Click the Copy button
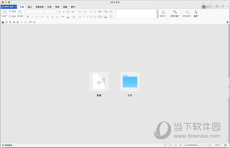This screenshot has width=230, height=148. 12,16
